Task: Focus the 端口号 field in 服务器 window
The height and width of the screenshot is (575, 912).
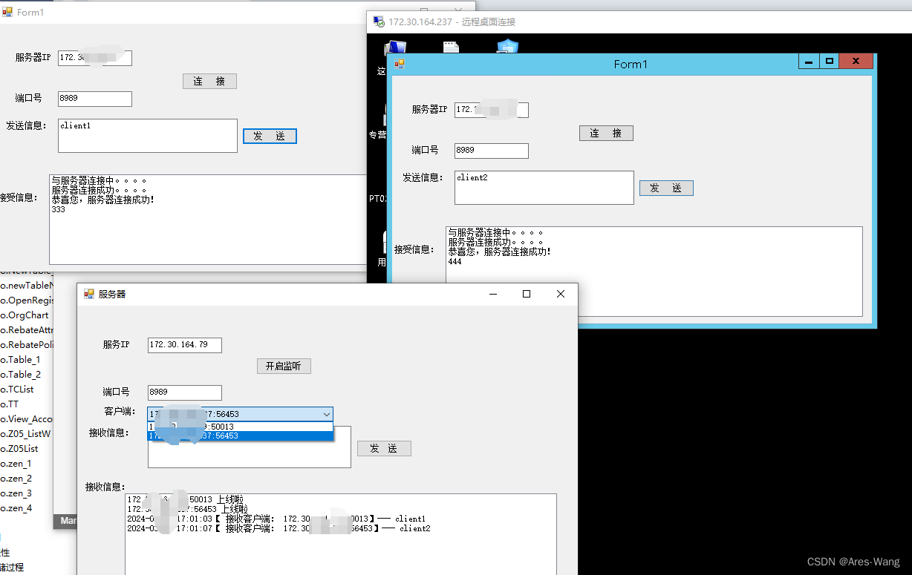Action: pos(185,392)
